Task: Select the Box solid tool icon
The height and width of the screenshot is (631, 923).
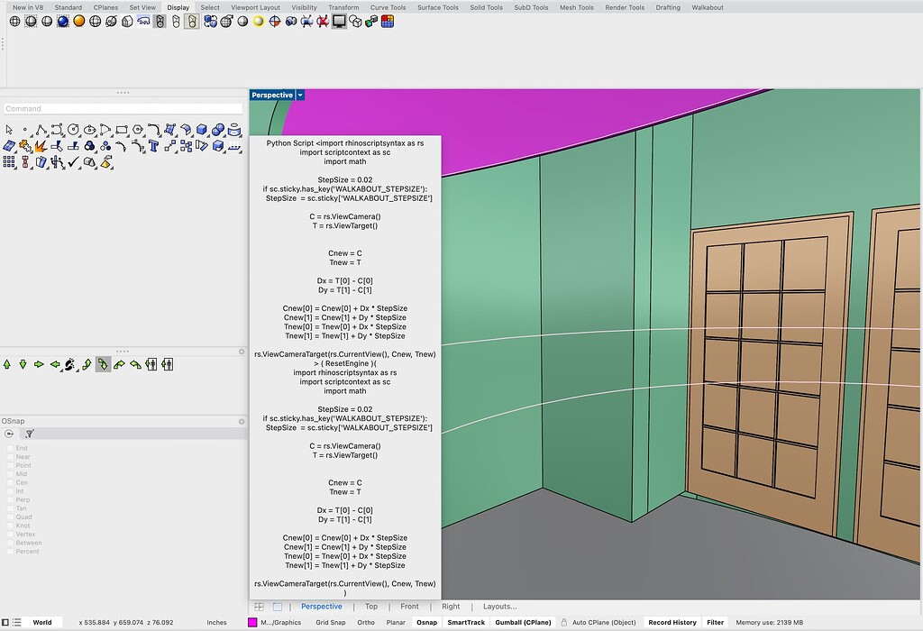Action: (x=203, y=131)
